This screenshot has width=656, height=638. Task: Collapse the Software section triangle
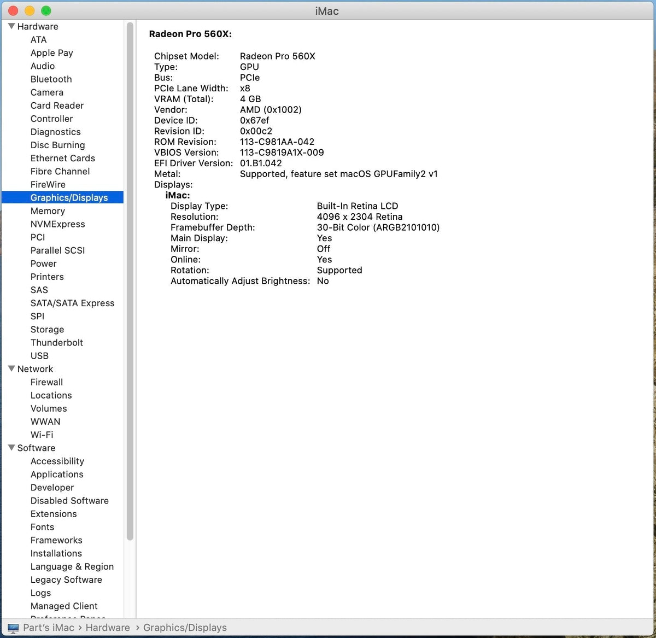[11, 448]
